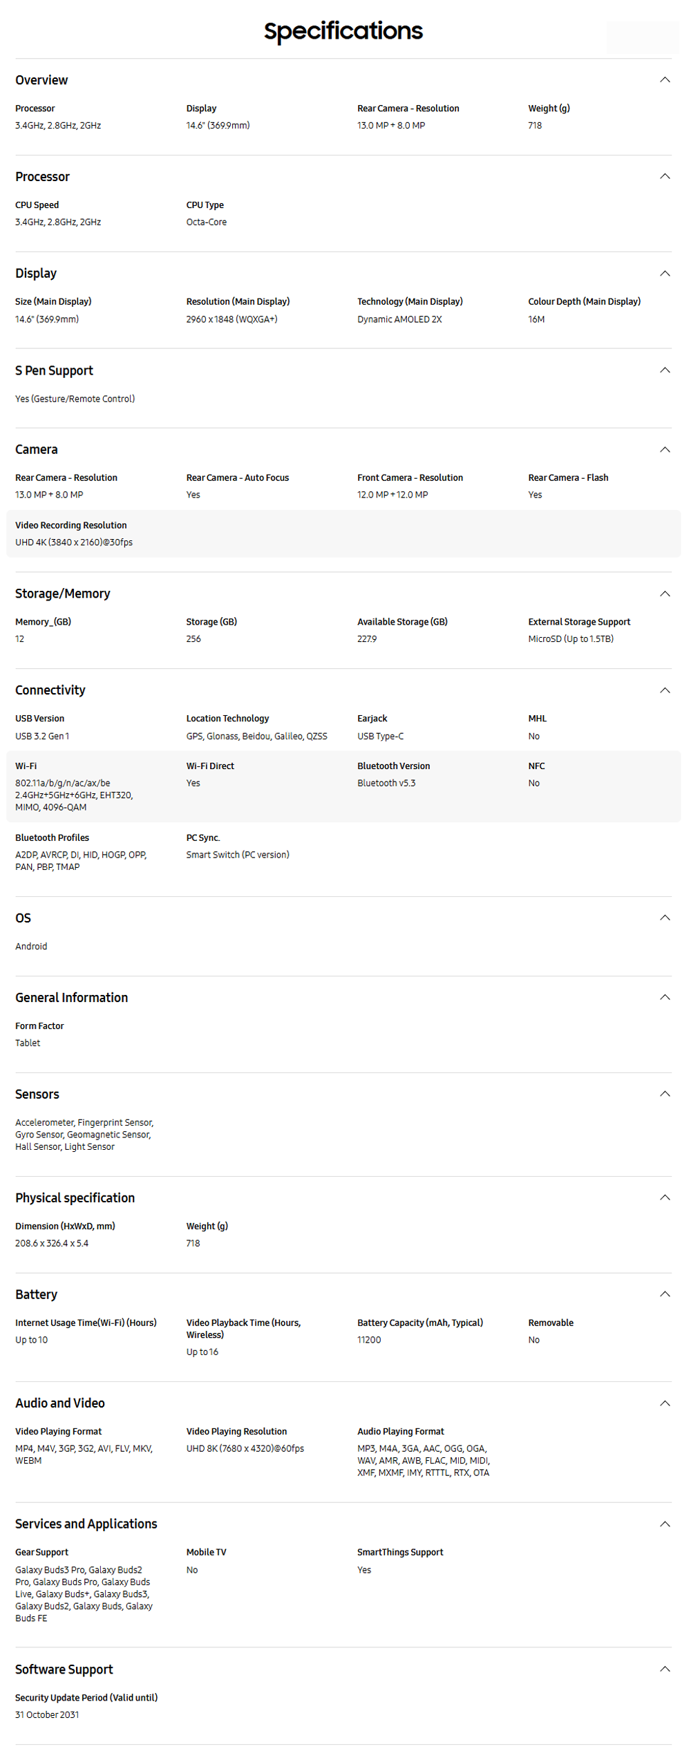
Task: Collapse the Processor section chevron
Action: (665, 177)
